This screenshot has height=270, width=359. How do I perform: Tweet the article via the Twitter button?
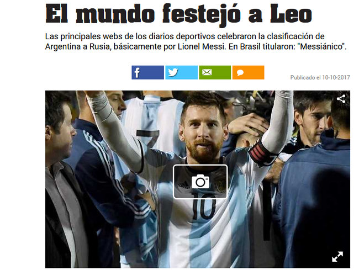click(x=181, y=72)
